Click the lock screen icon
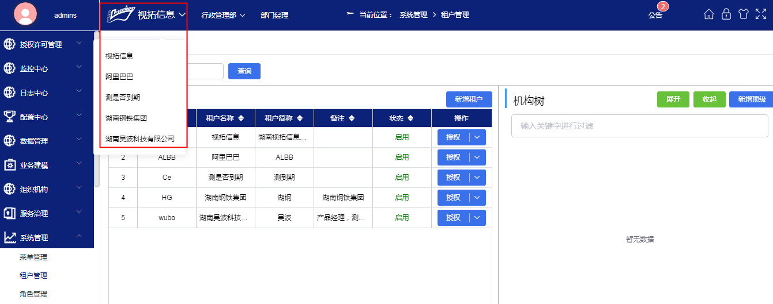 point(726,14)
